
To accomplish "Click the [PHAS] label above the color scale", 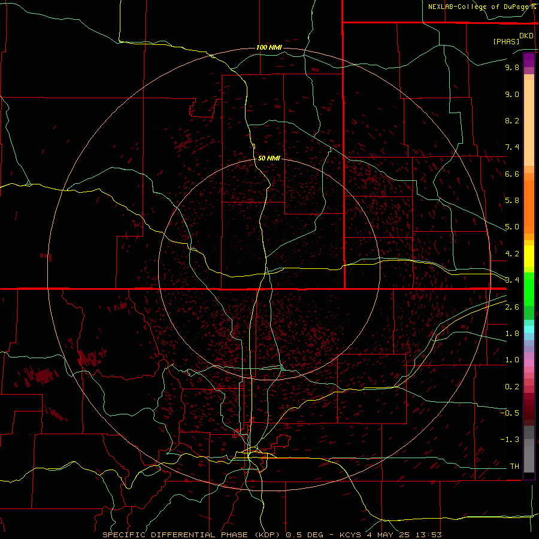I will (506, 41).
